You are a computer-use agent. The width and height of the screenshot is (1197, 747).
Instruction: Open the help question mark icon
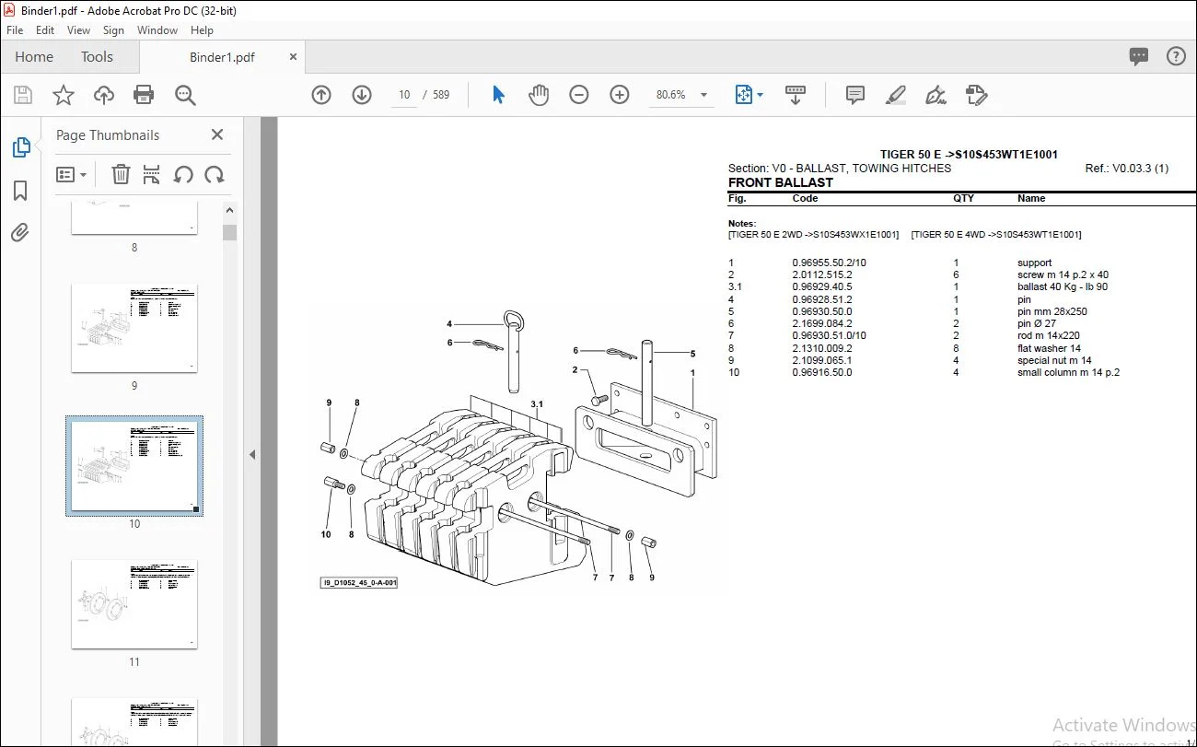pos(1176,56)
